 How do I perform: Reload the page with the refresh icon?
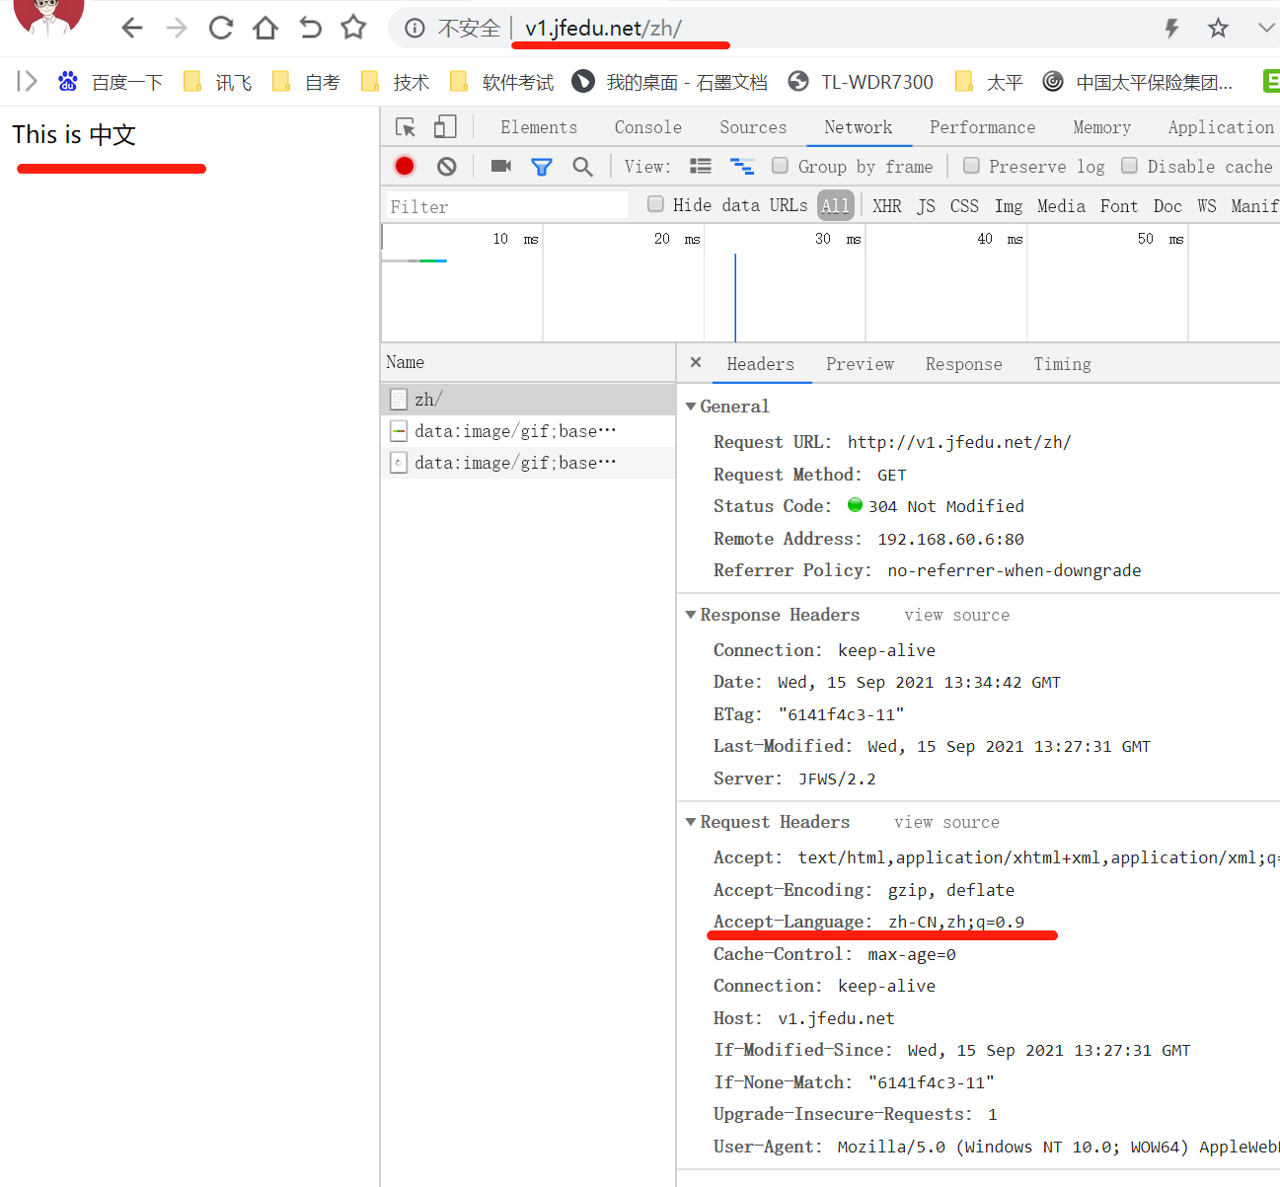[x=221, y=28]
